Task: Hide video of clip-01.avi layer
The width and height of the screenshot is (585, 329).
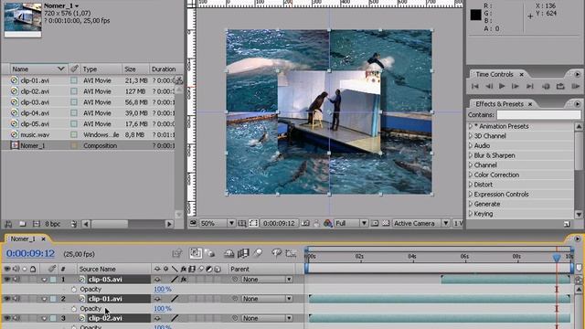Action: (x=7, y=299)
